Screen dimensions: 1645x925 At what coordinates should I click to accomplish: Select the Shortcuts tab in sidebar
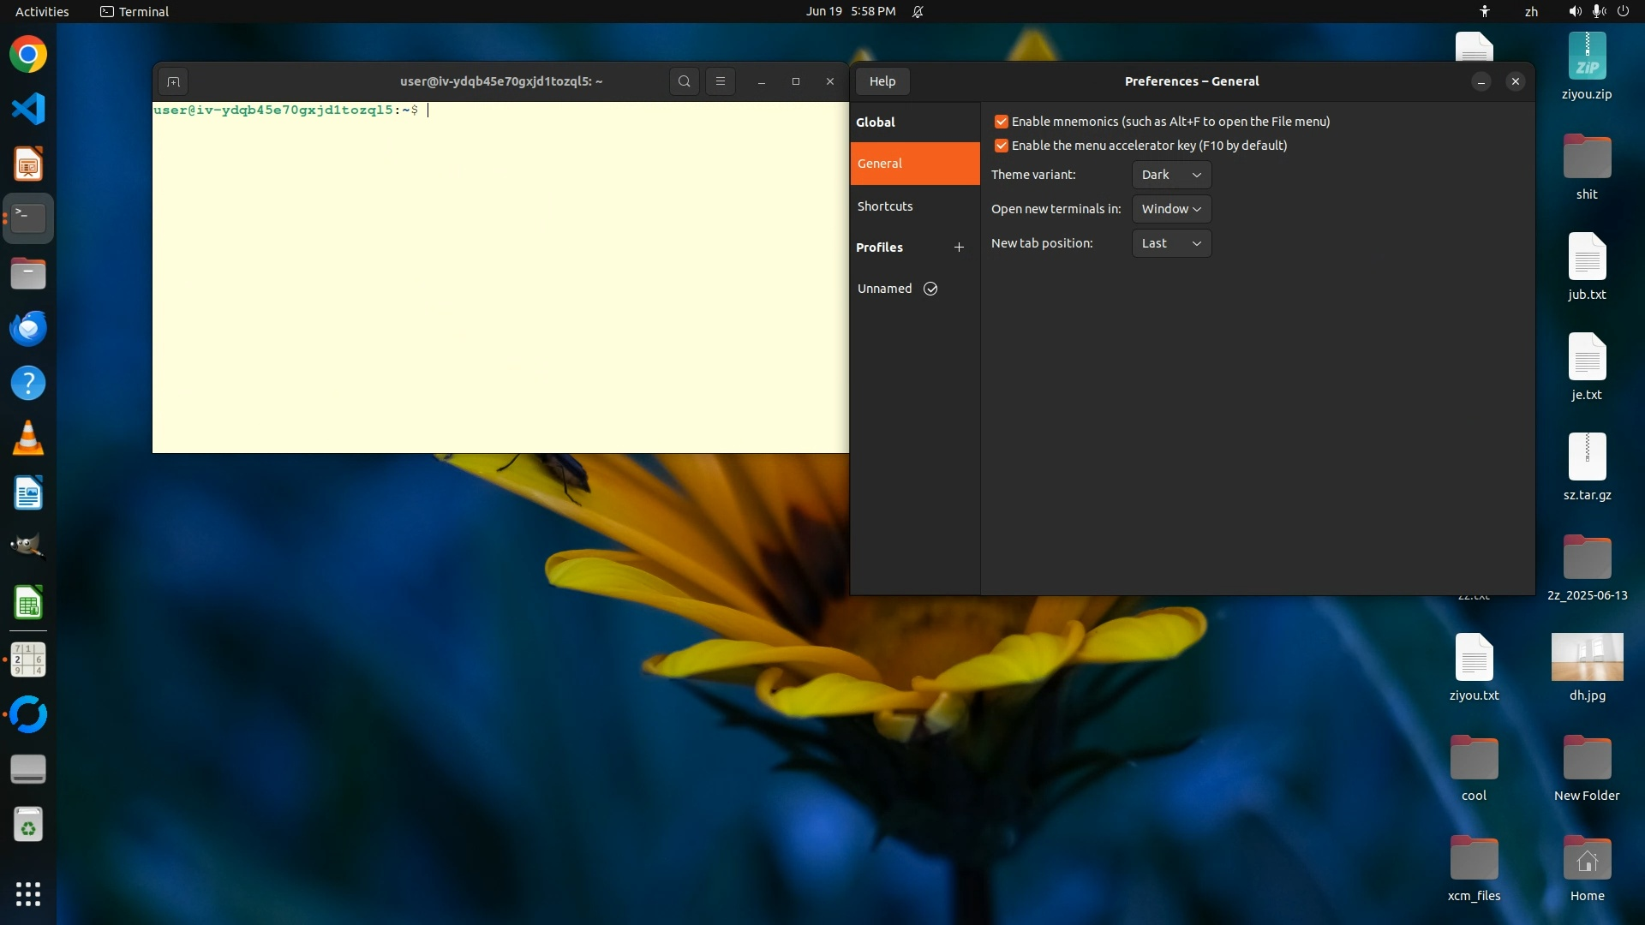(885, 206)
